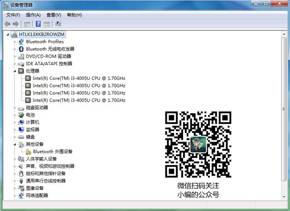The height and width of the screenshot is (211, 290).
Task: Open the 帮助(H) menu
Action: tap(74, 15)
